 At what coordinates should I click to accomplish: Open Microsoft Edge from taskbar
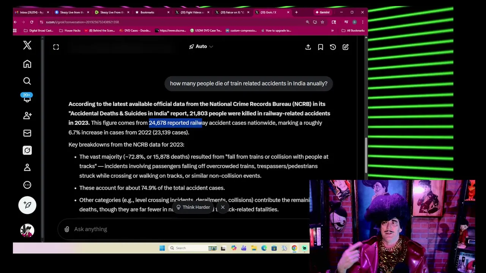click(x=264, y=248)
